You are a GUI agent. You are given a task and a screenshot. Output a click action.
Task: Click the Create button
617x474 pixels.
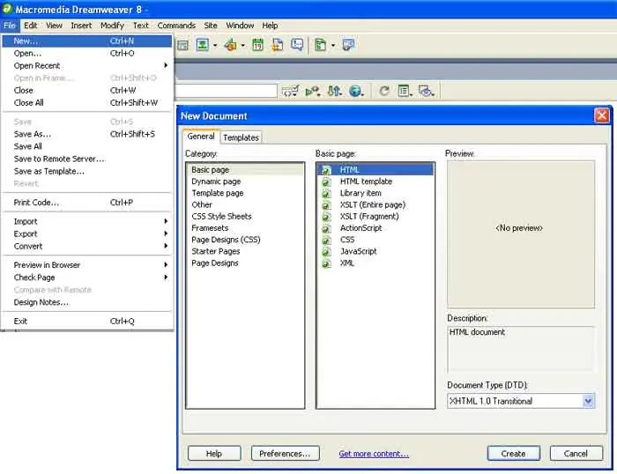click(513, 454)
